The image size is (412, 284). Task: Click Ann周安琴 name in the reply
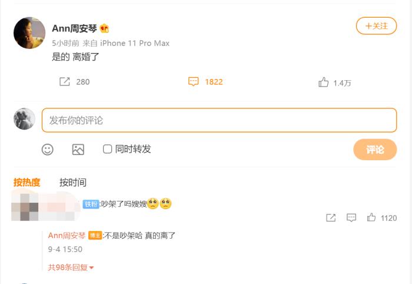pos(67,236)
